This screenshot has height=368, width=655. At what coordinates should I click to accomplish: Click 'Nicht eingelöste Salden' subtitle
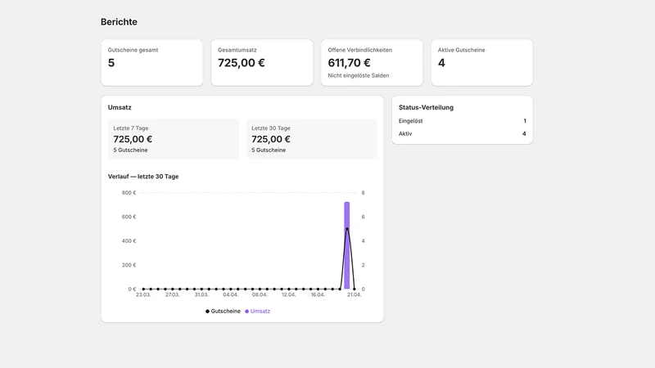[359, 75]
